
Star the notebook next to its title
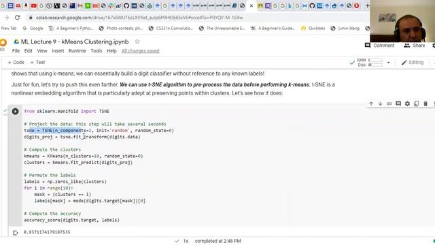[137, 42]
